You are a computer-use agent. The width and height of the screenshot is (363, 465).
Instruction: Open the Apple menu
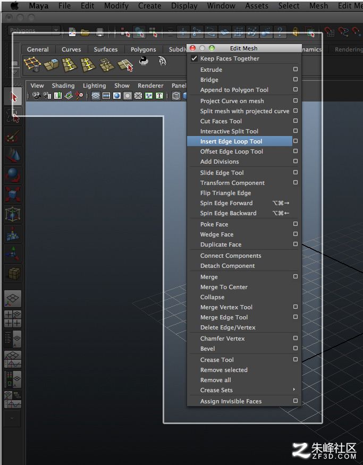[x=15, y=5]
